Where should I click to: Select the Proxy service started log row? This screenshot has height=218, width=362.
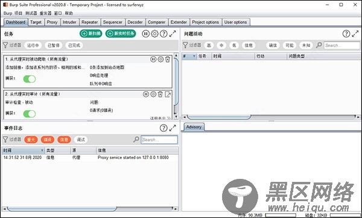tap(90, 157)
